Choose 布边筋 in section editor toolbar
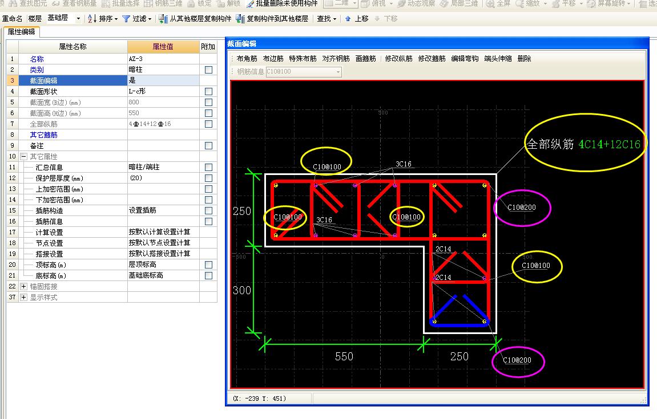The width and height of the screenshot is (657, 419). click(273, 59)
